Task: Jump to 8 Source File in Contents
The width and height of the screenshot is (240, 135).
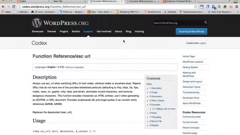Action: [156, 121]
